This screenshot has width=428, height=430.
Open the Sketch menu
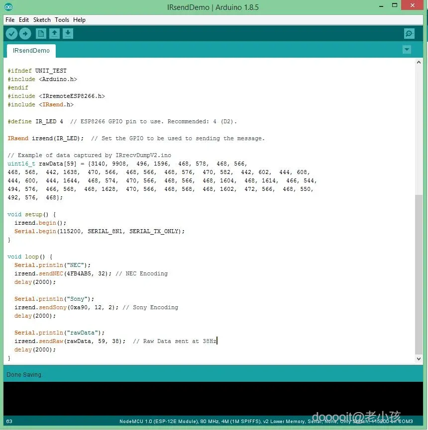42,20
